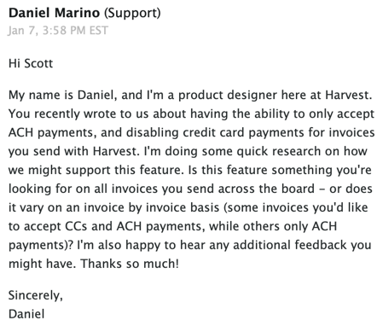Click the greeting line Hi Scott
The image size is (383, 326).
click(x=31, y=63)
